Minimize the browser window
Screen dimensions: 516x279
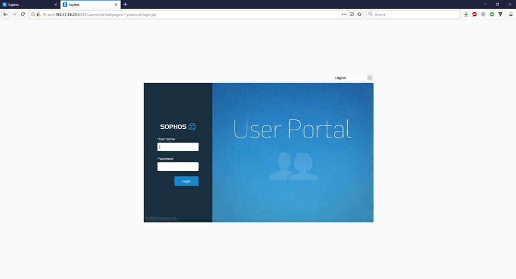(485, 4)
